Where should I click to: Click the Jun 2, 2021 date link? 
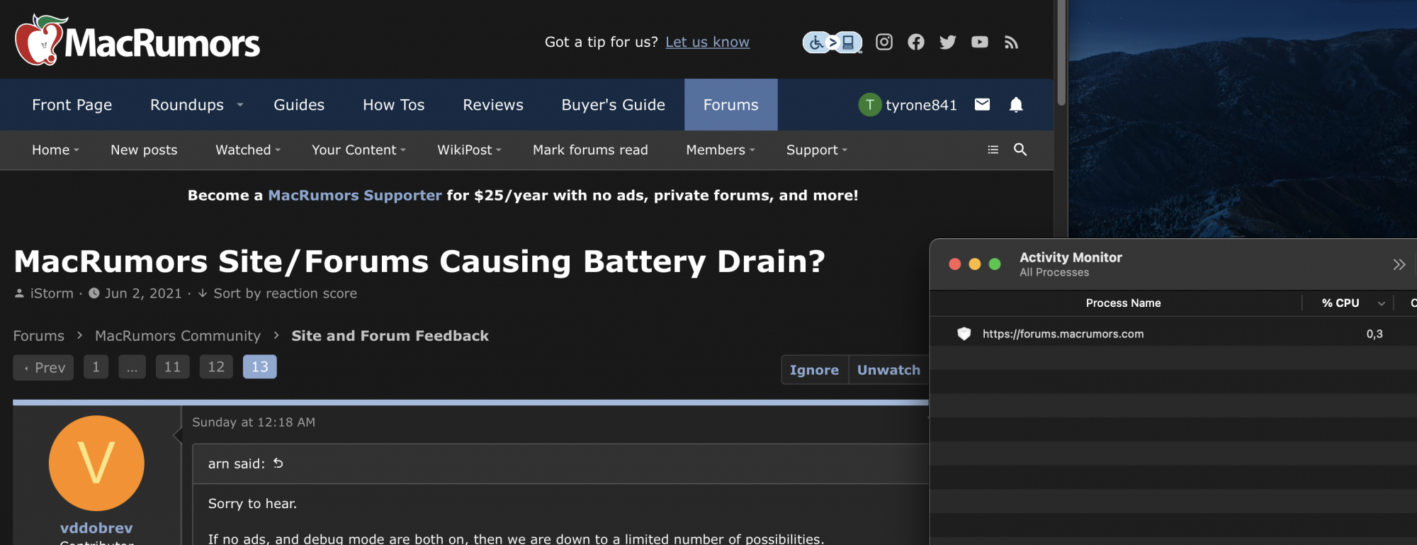pos(143,293)
